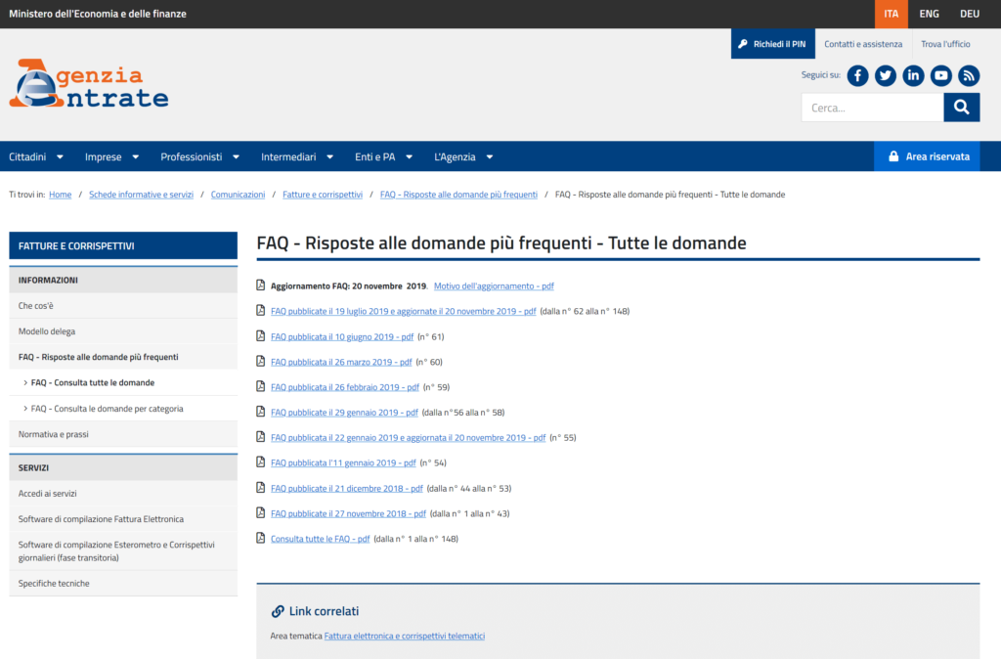Viewport: 1001px width, 659px height.
Task: Click the Agenzia Entrate logo
Action: pos(89,84)
